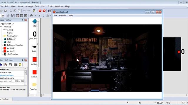188x105 pixels.
Task: Pin the Workspace Toolbar panel
Action: 23,20
